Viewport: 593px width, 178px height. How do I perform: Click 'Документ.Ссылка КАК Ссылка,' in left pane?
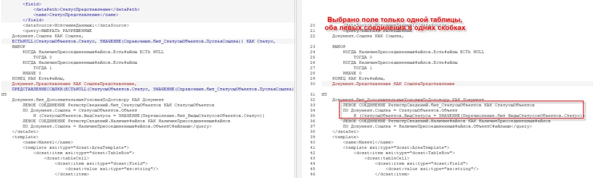[x=47, y=36]
